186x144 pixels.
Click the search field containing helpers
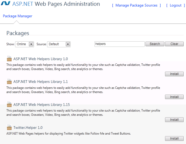point(120,44)
